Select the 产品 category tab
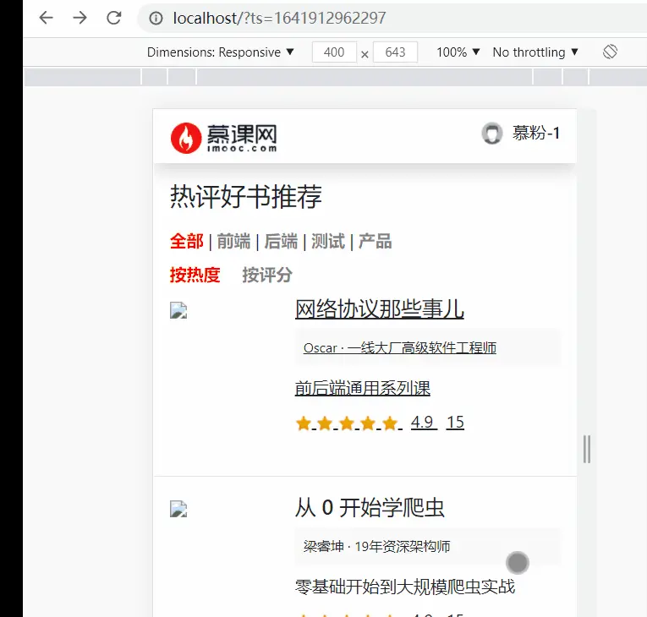 (375, 241)
